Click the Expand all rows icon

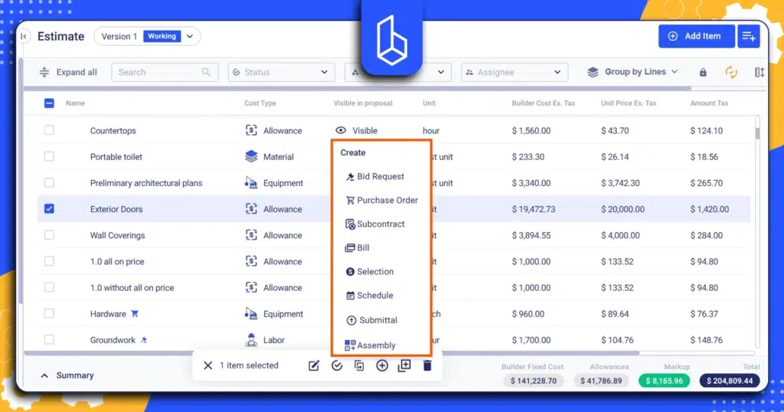[x=44, y=72]
